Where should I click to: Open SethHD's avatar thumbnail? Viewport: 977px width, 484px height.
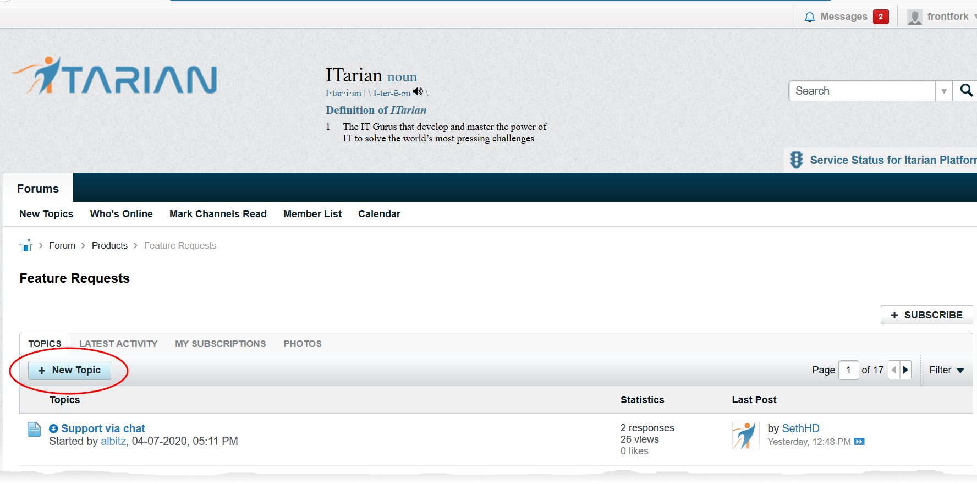click(745, 436)
